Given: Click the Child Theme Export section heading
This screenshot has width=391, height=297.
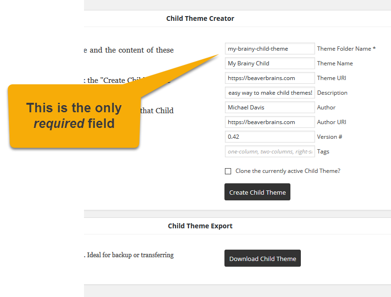Looking at the screenshot, I should [200, 226].
